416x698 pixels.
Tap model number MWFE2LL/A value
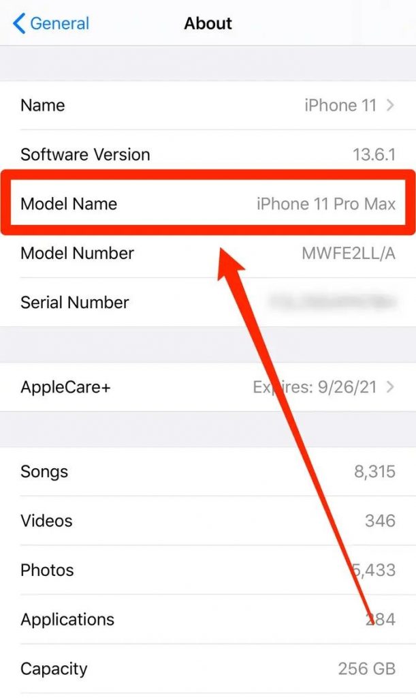tap(349, 254)
